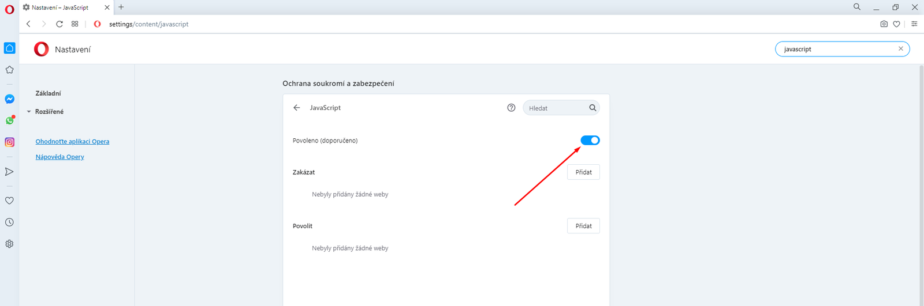Expand the Rozšířené settings section
The height and width of the screenshot is (306, 924).
point(49,112)
